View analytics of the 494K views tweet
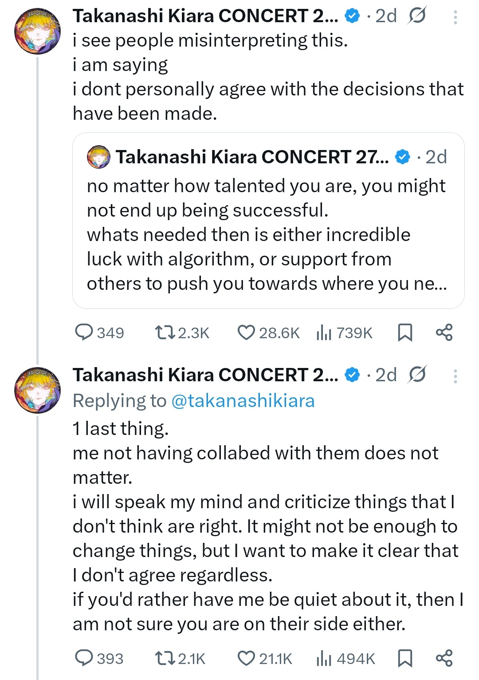The height and width of the screenshot is (680, 479). (324, 658)
